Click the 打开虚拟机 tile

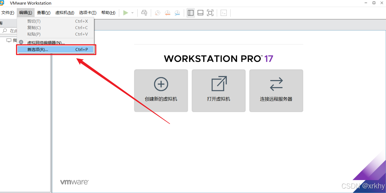tap(219, 91)
